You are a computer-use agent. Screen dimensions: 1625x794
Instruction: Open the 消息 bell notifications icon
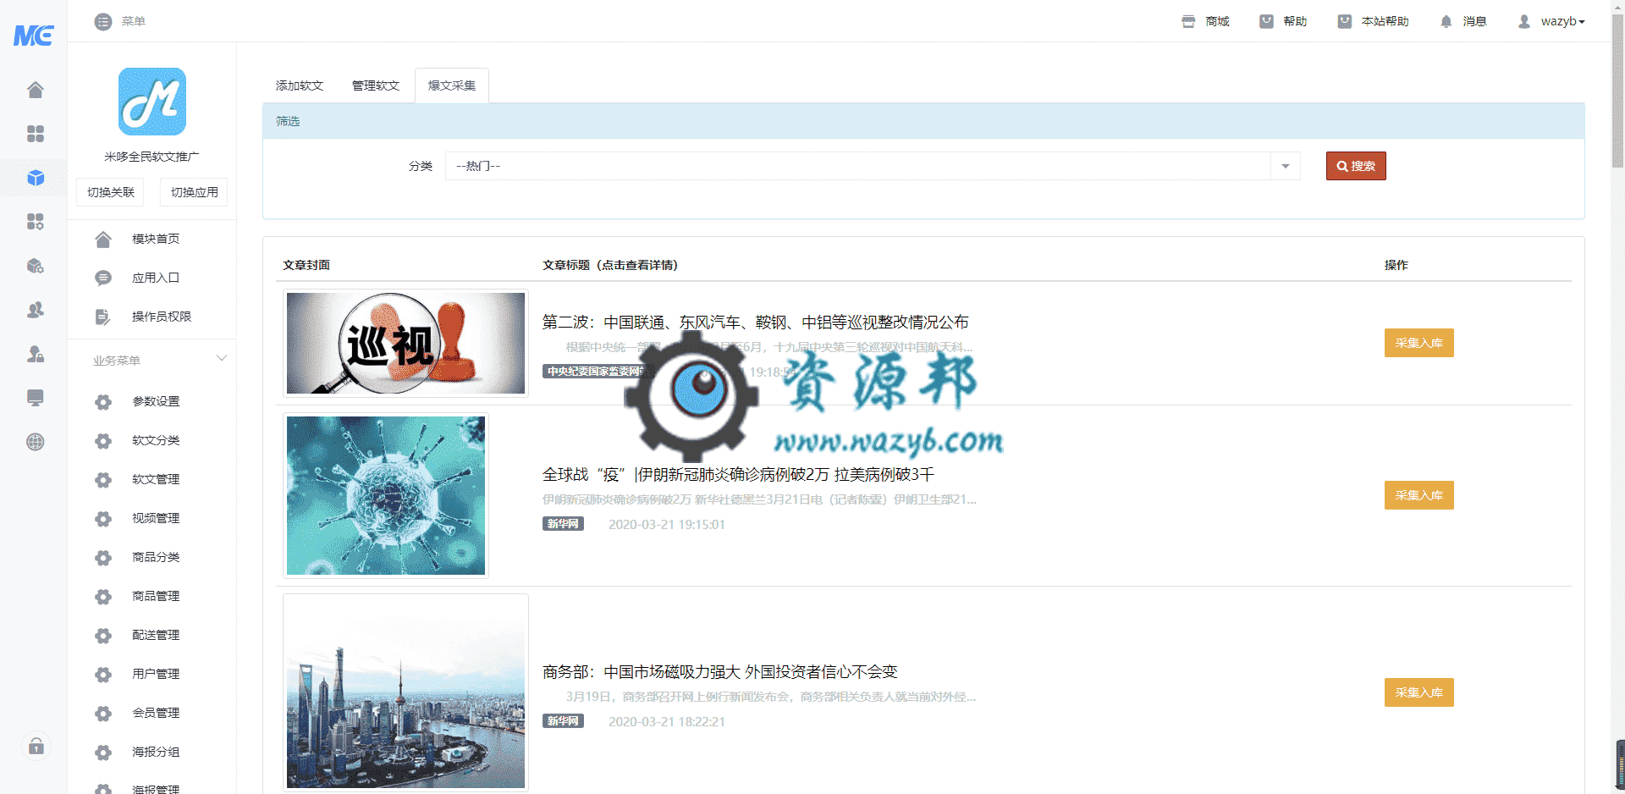tap(1446, 21)
